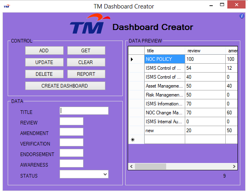The width and height of the screenshot is (248, 193).
Task: Close the TM Dashboard Creator window
Action: [237, 4]
